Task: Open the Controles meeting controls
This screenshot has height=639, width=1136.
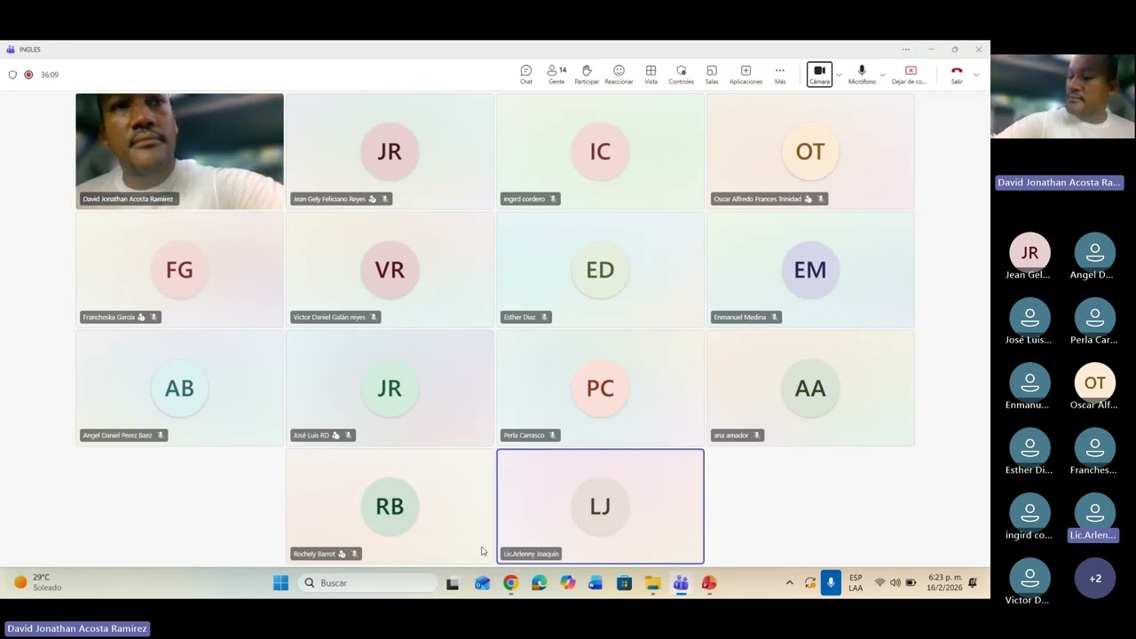Action: (x=682, y=75)
